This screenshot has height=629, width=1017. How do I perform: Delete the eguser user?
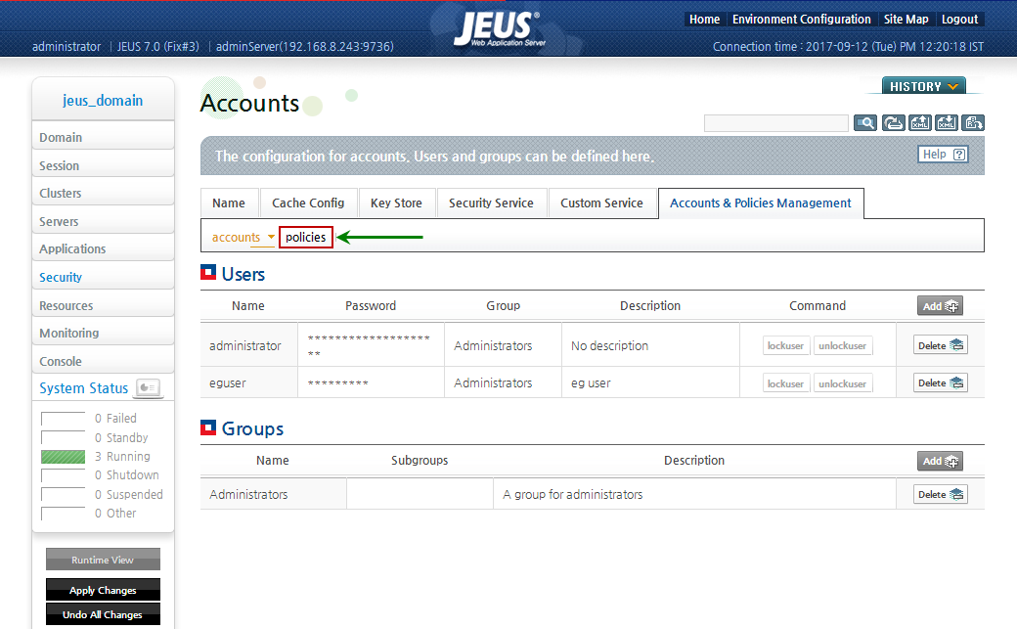[941, 383]
